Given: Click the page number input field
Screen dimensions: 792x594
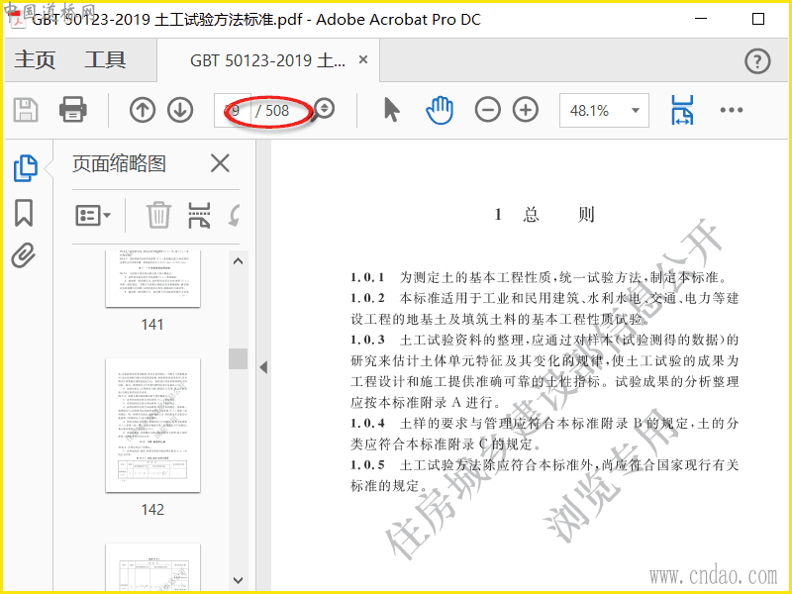Looking at the screenshot, I should click(233, 110).
